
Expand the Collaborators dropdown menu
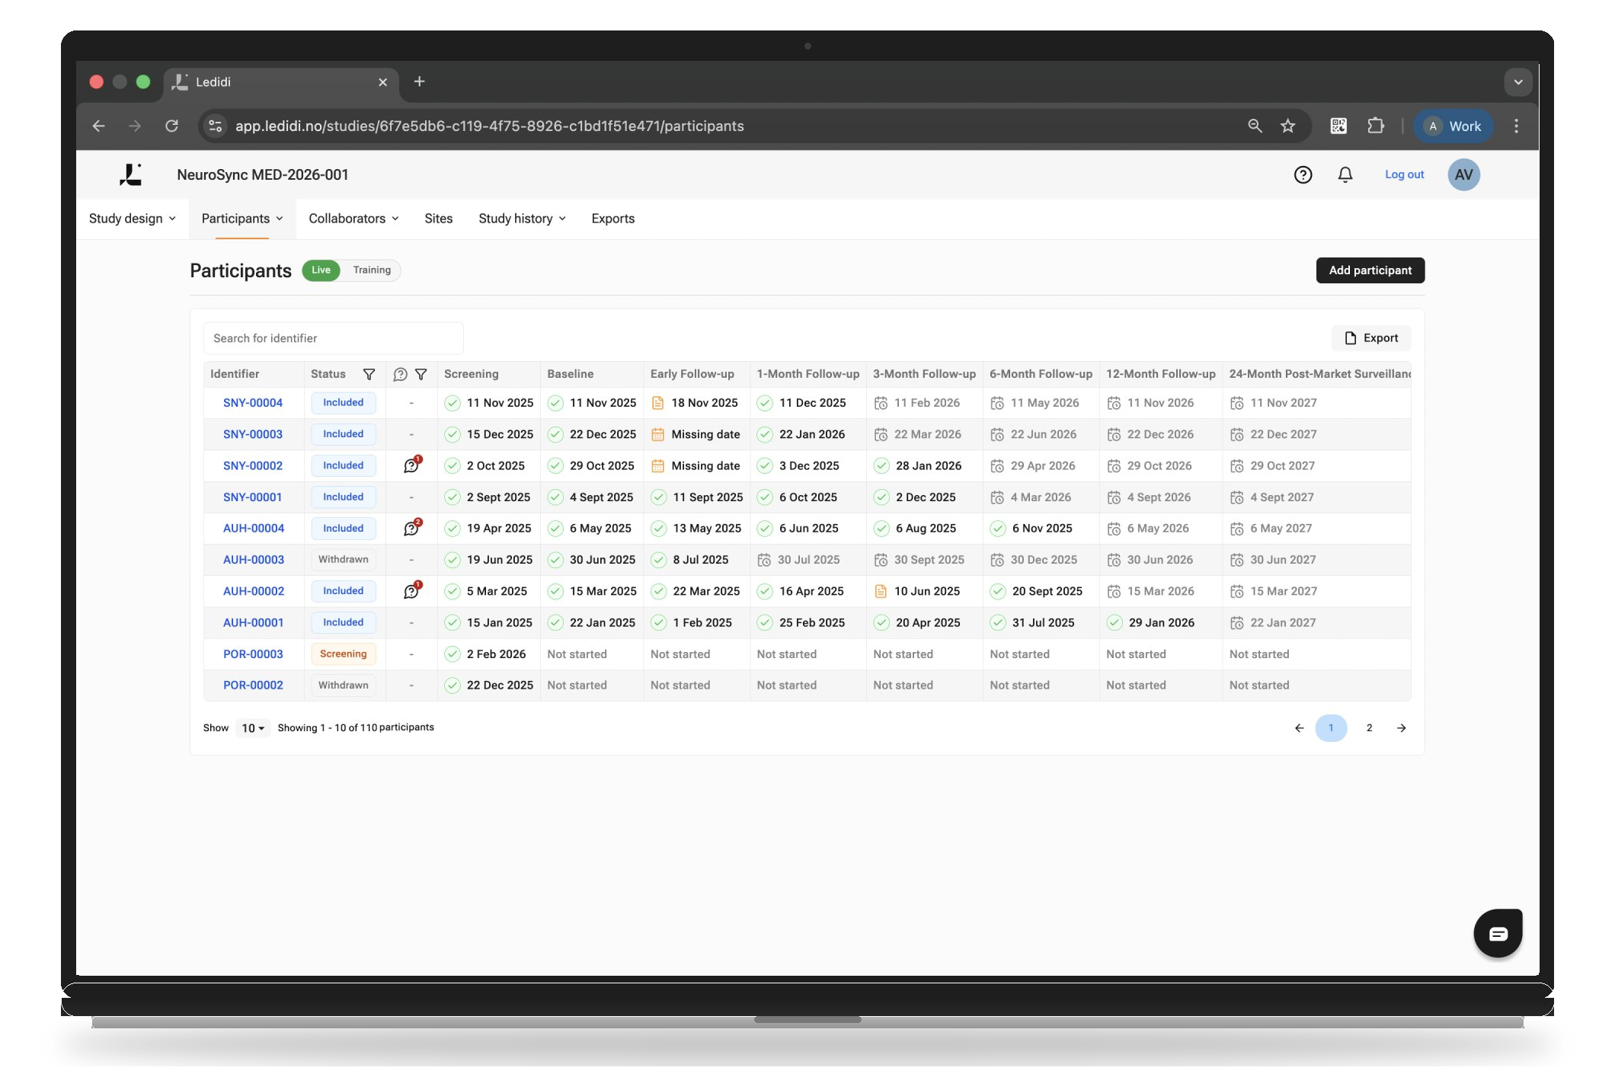(x=353, y=219)
